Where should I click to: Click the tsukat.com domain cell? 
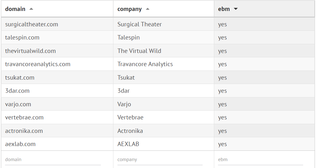[20, 78]
